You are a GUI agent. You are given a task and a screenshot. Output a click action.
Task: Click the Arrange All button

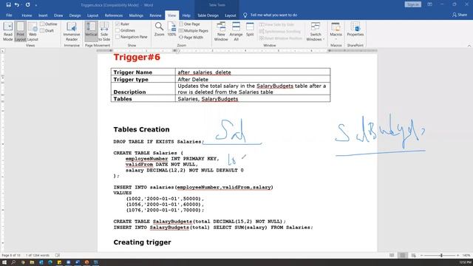[236, 31]
